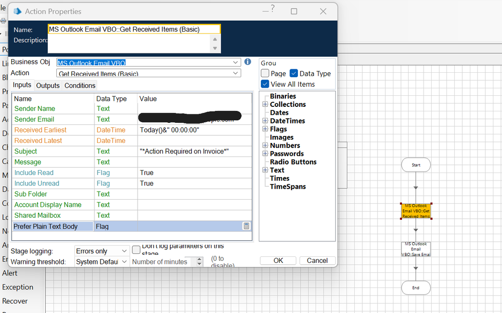Click the help question mark in title bar
The height and width of the screenshot is (313, 502).
click(272, 9)
